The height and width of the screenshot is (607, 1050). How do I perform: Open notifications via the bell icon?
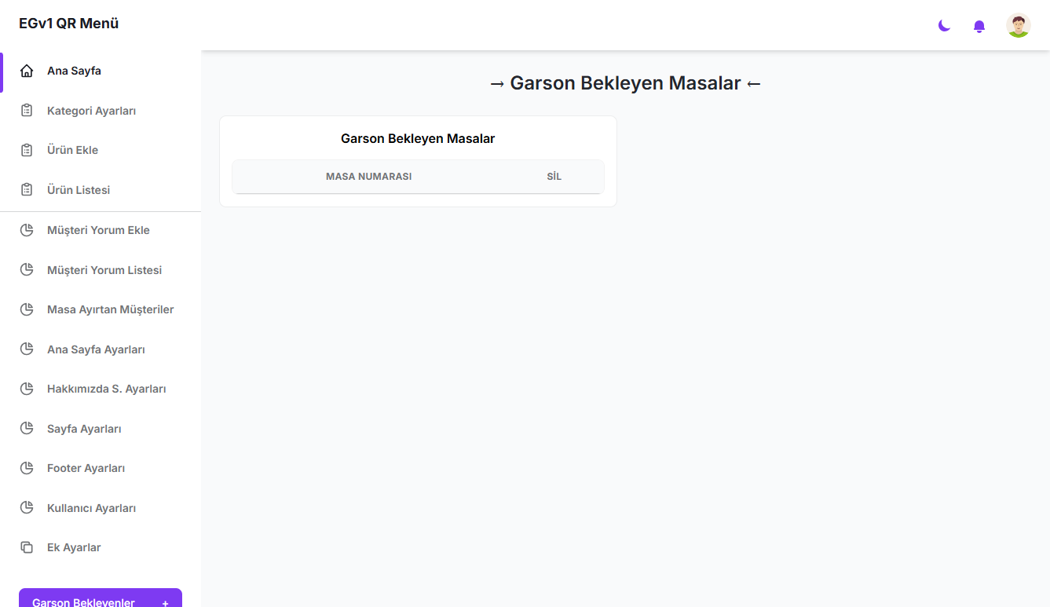(x=979, y=27)
